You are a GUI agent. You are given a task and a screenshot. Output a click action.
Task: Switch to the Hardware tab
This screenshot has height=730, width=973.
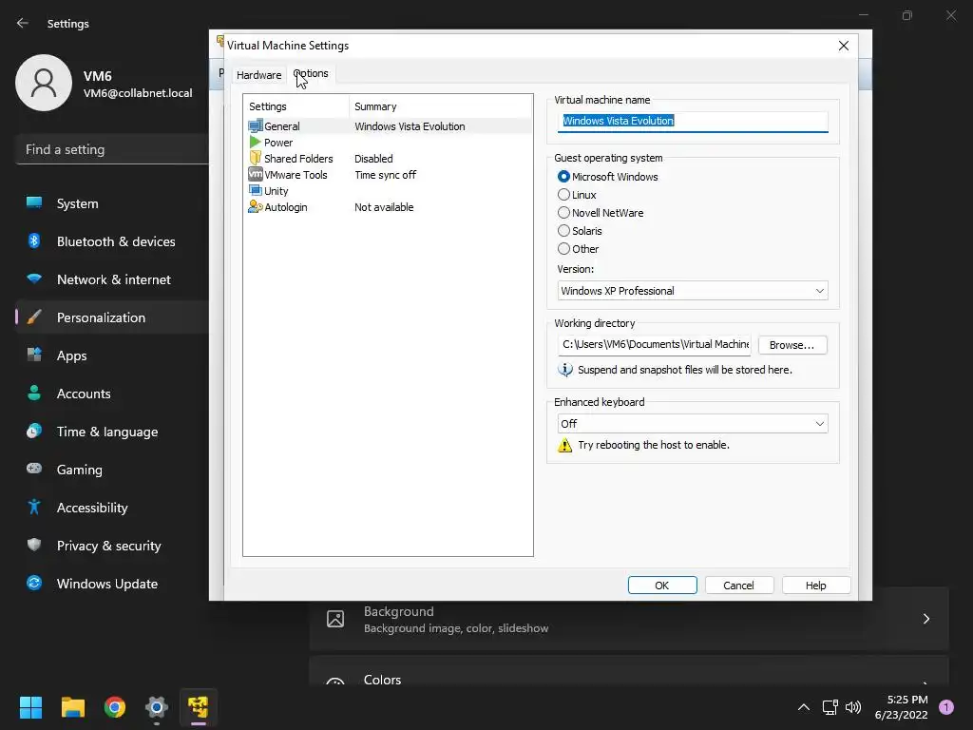point(258,74)
